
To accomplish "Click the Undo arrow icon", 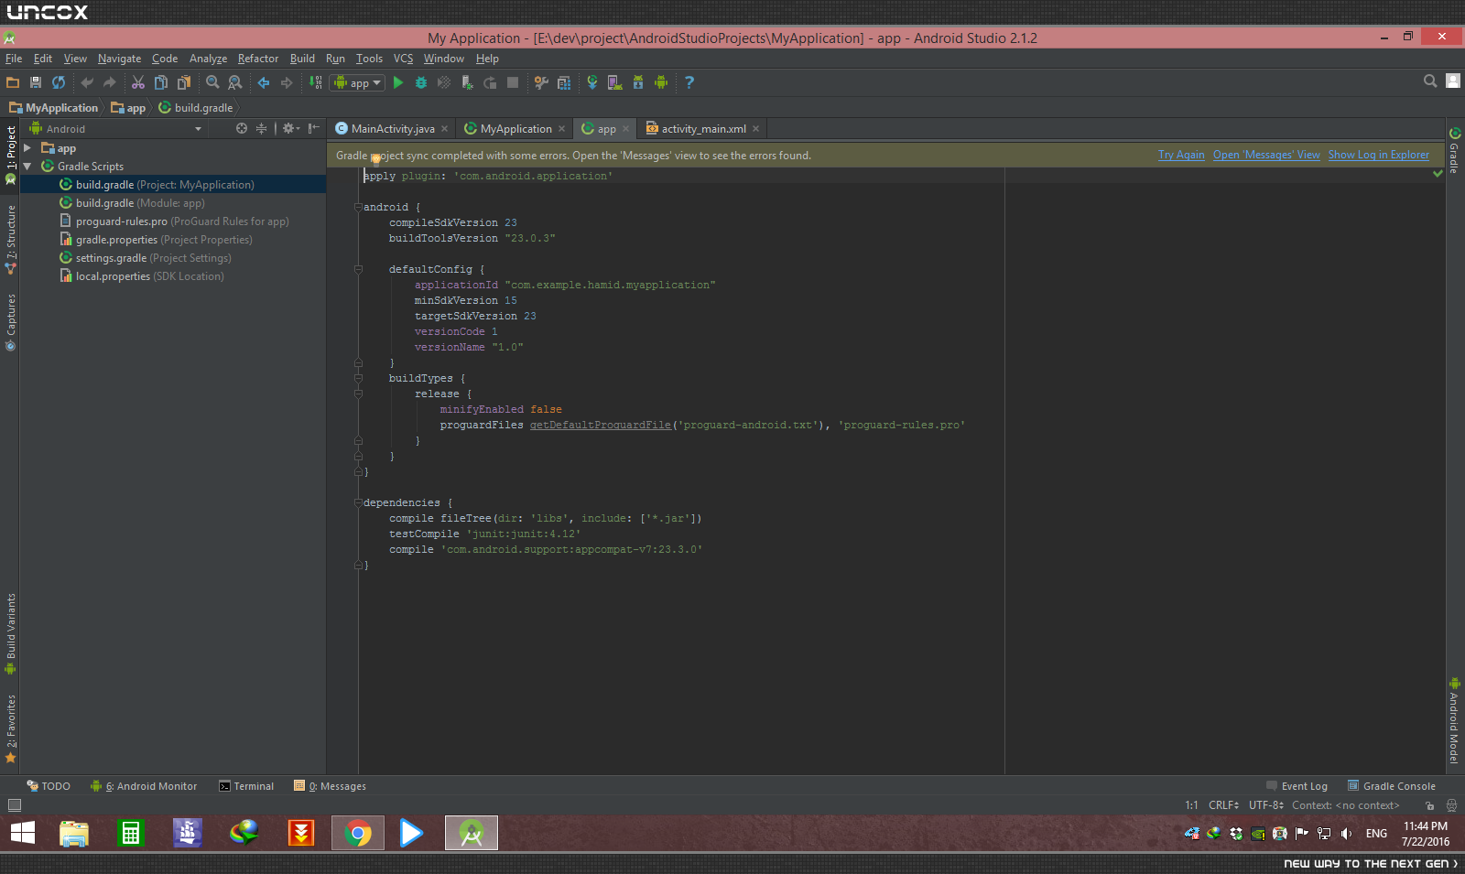I will coord(87,82).
